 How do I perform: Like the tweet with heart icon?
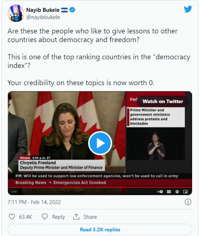[12, 217]
